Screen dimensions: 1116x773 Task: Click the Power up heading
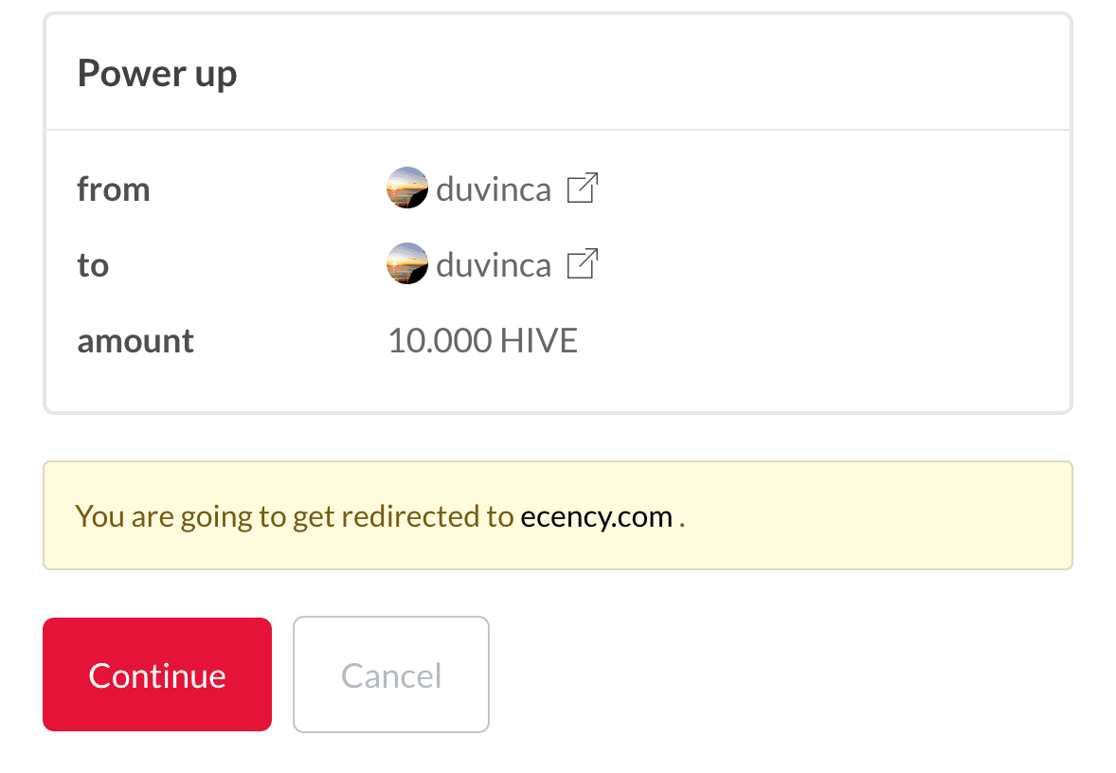[x=157, y=73]
